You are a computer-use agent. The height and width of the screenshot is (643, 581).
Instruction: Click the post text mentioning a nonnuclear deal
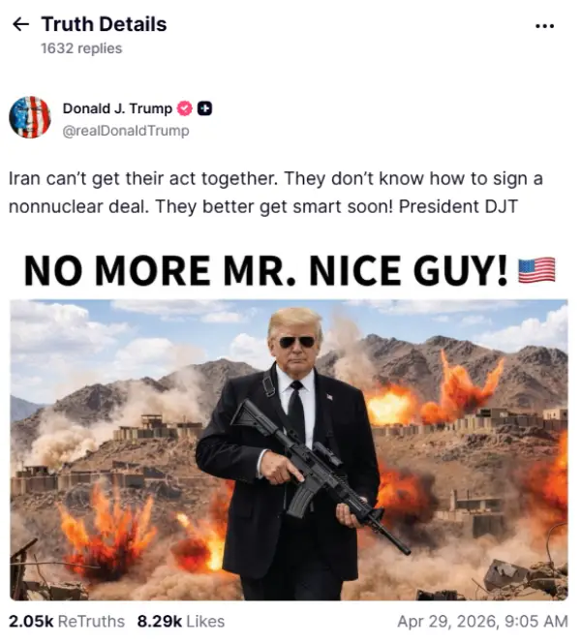[x=276, y=193]
